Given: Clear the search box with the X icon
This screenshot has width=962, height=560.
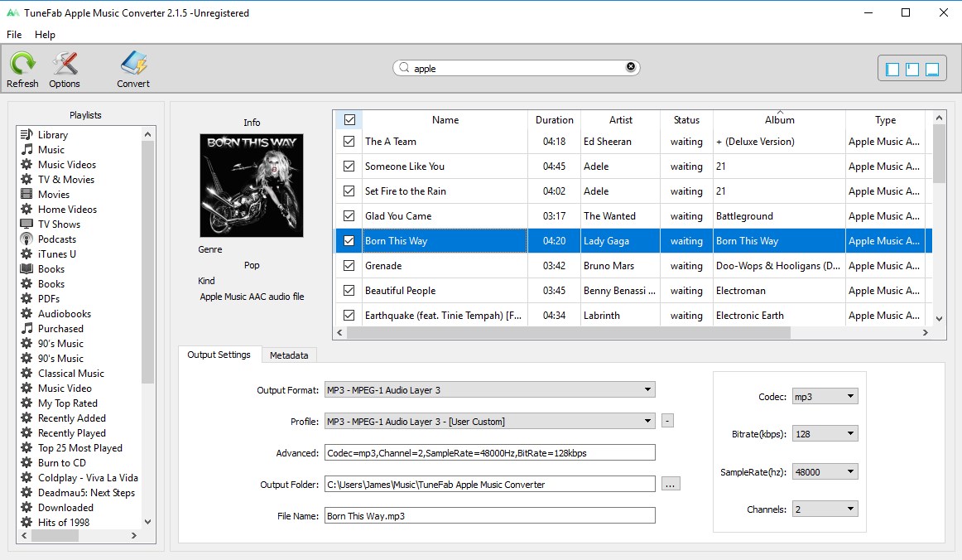Looking at the screenshot, I should click(x=631, y=67).
